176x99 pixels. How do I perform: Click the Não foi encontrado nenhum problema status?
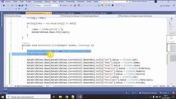[x=29, y=86]
